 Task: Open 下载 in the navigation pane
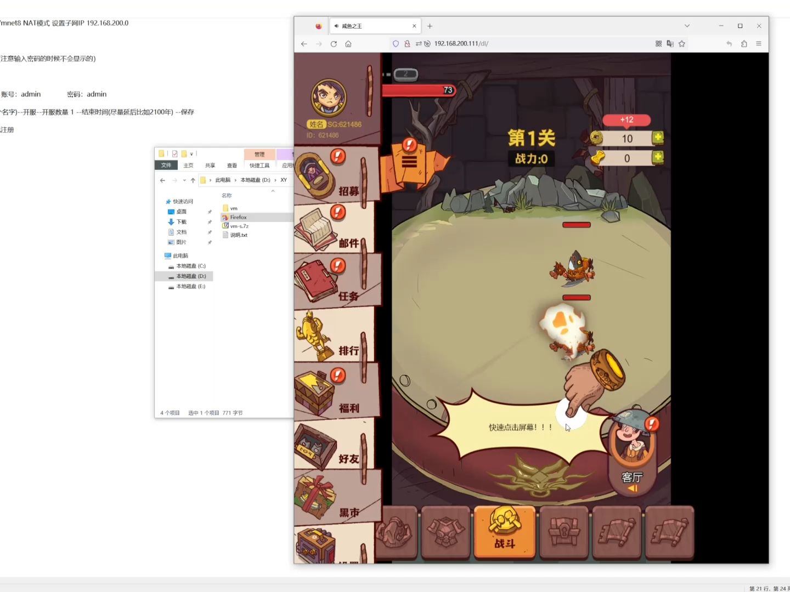[x=181, y=221]
